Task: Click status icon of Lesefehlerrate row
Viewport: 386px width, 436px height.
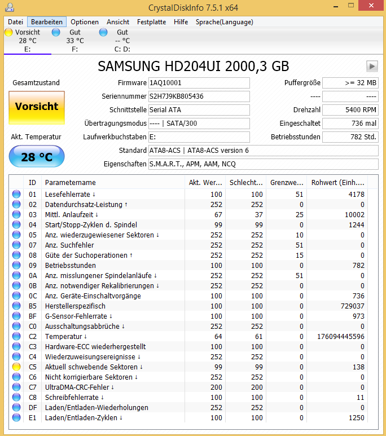Action: [x=16, y=194]
